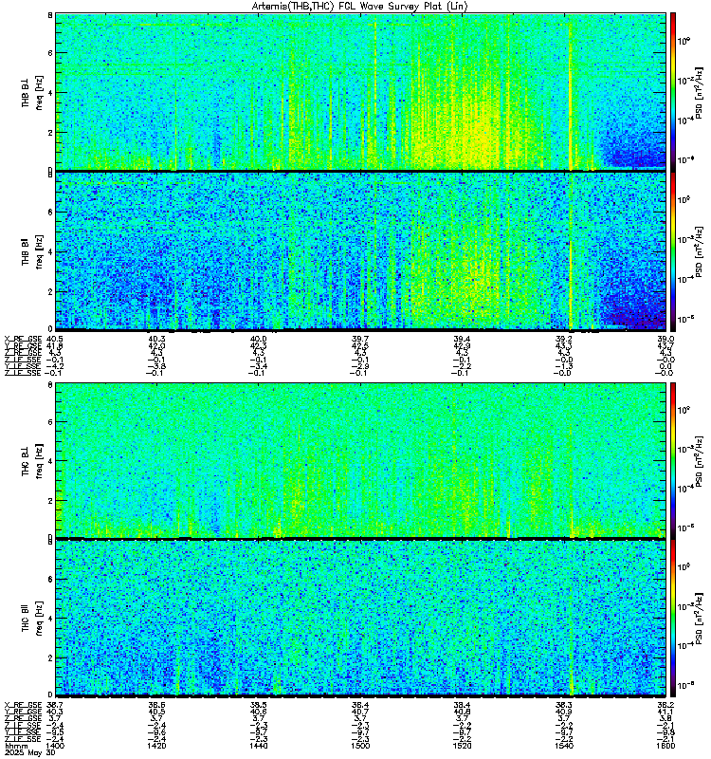Click the 1500 time tick label

[x=360, y=746]
